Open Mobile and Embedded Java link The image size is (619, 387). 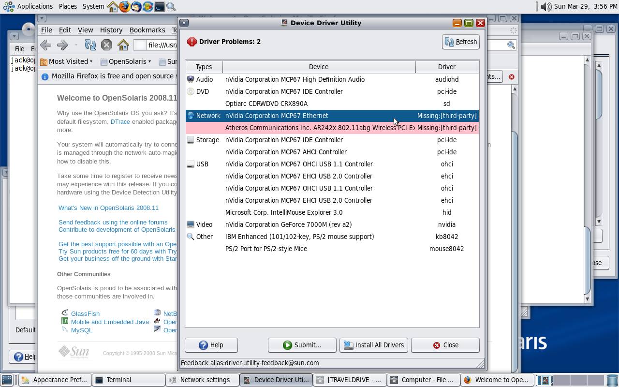tap(110, 322)
